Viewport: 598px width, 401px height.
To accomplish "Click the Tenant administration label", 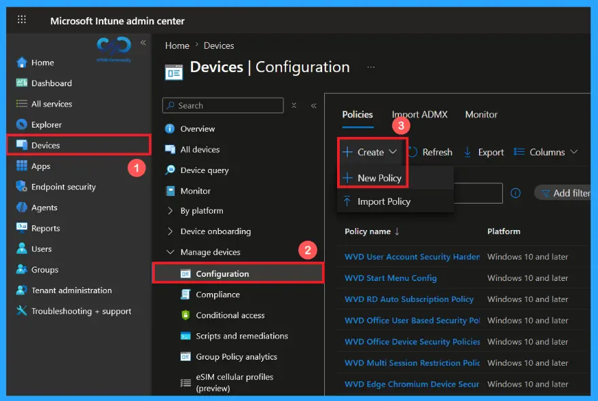I will (x=71, y=290).
